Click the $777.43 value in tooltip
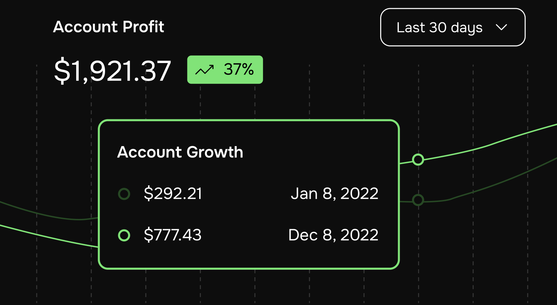The width and height of the screenshot is (557, 305). click(173, 235)
